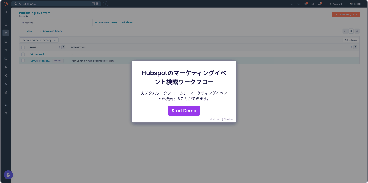
Task: Focus the Search HubSpot field
Action: [56, 4]
